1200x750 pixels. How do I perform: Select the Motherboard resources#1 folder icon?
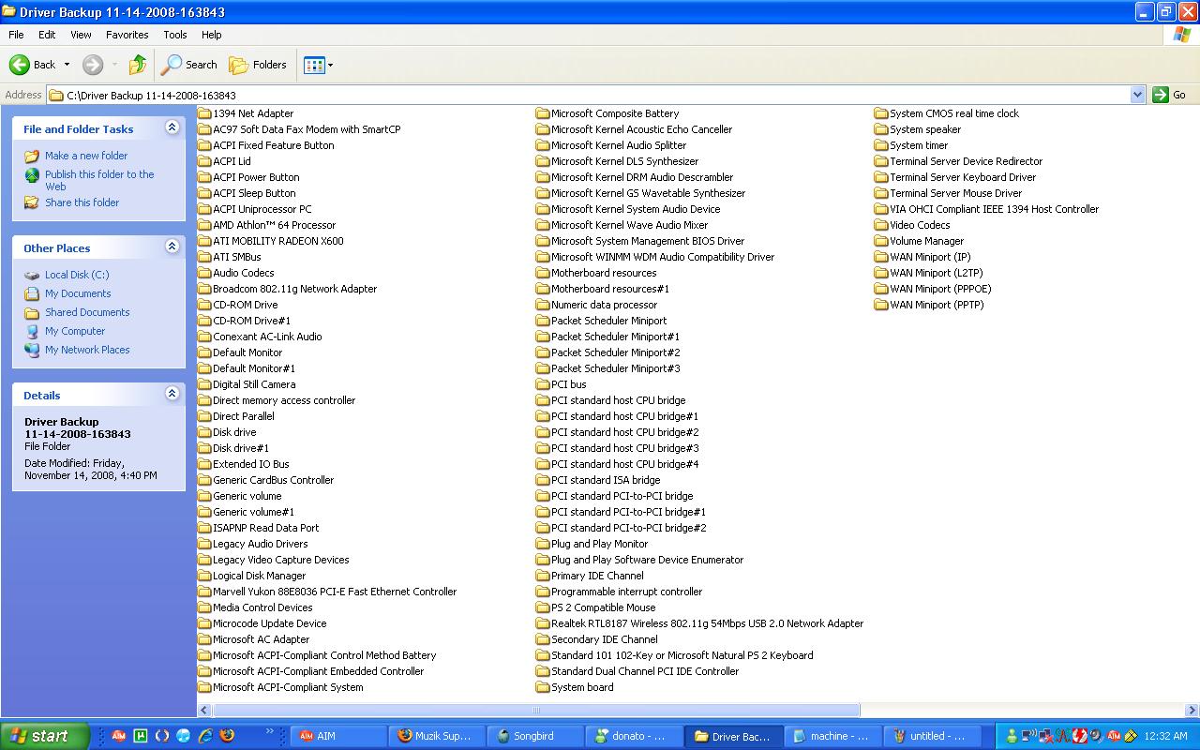pyautogui.click(x=543, y=289)
